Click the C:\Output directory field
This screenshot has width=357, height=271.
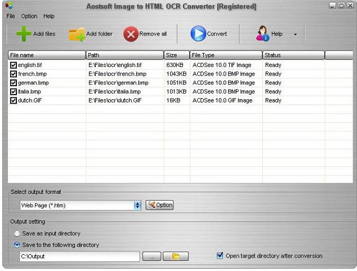click(80, 256)
